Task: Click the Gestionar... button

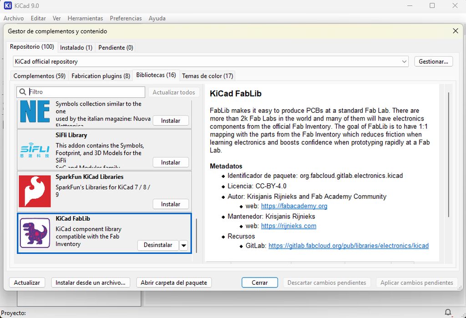Action: [433, 61]
